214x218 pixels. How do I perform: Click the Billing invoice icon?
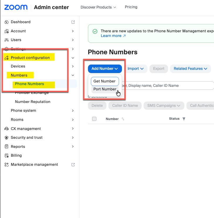tap(6, 156)
